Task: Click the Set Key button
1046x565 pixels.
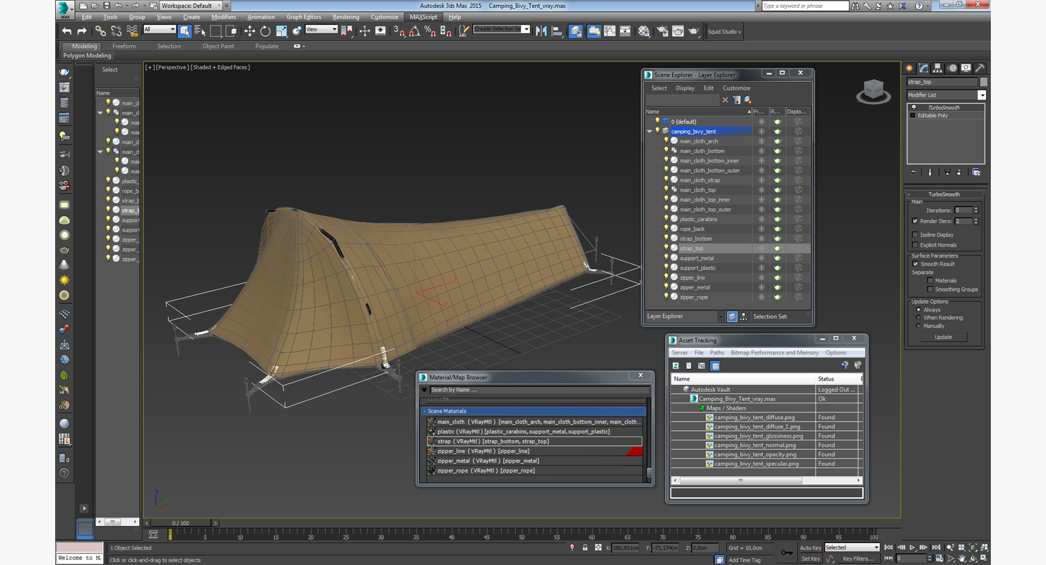Action: [x=811, y=559]
